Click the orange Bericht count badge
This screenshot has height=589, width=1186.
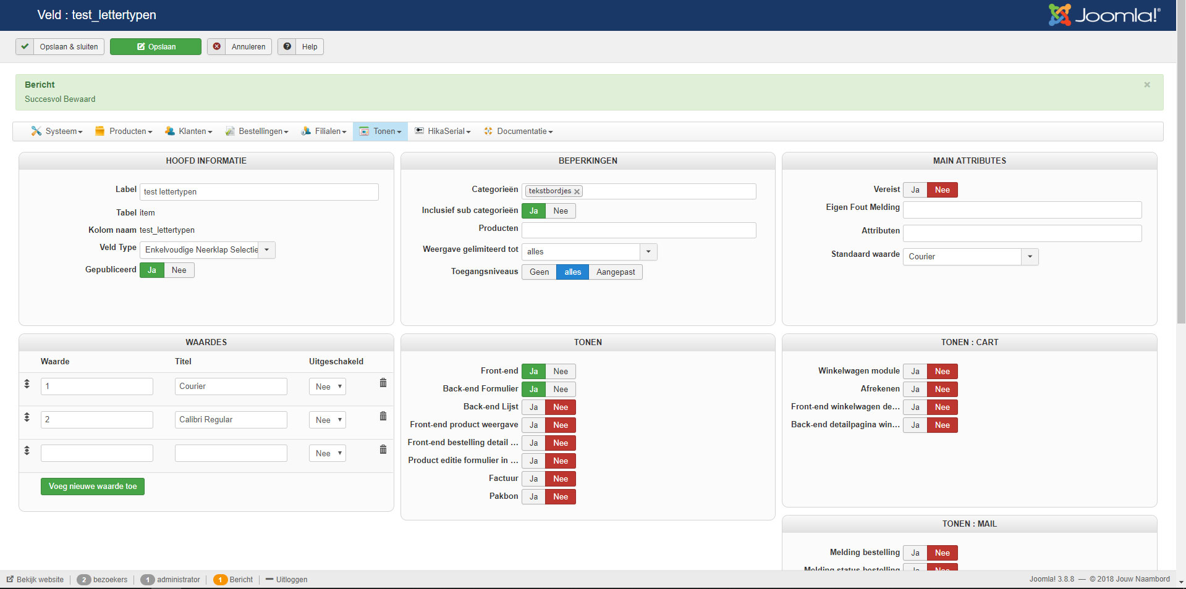click(x=220, y=580)
